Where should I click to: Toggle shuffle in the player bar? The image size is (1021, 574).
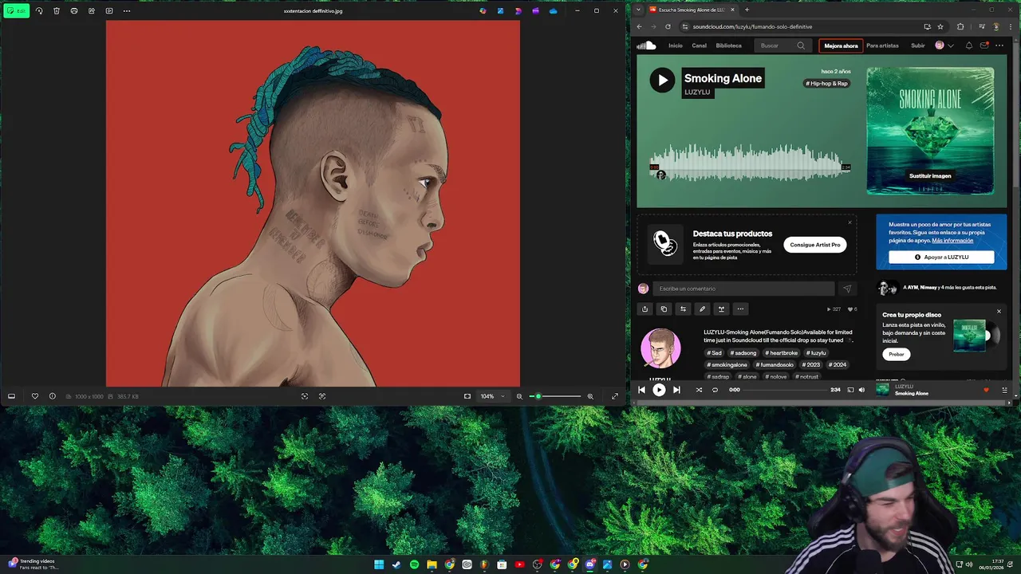coord(699,390)
